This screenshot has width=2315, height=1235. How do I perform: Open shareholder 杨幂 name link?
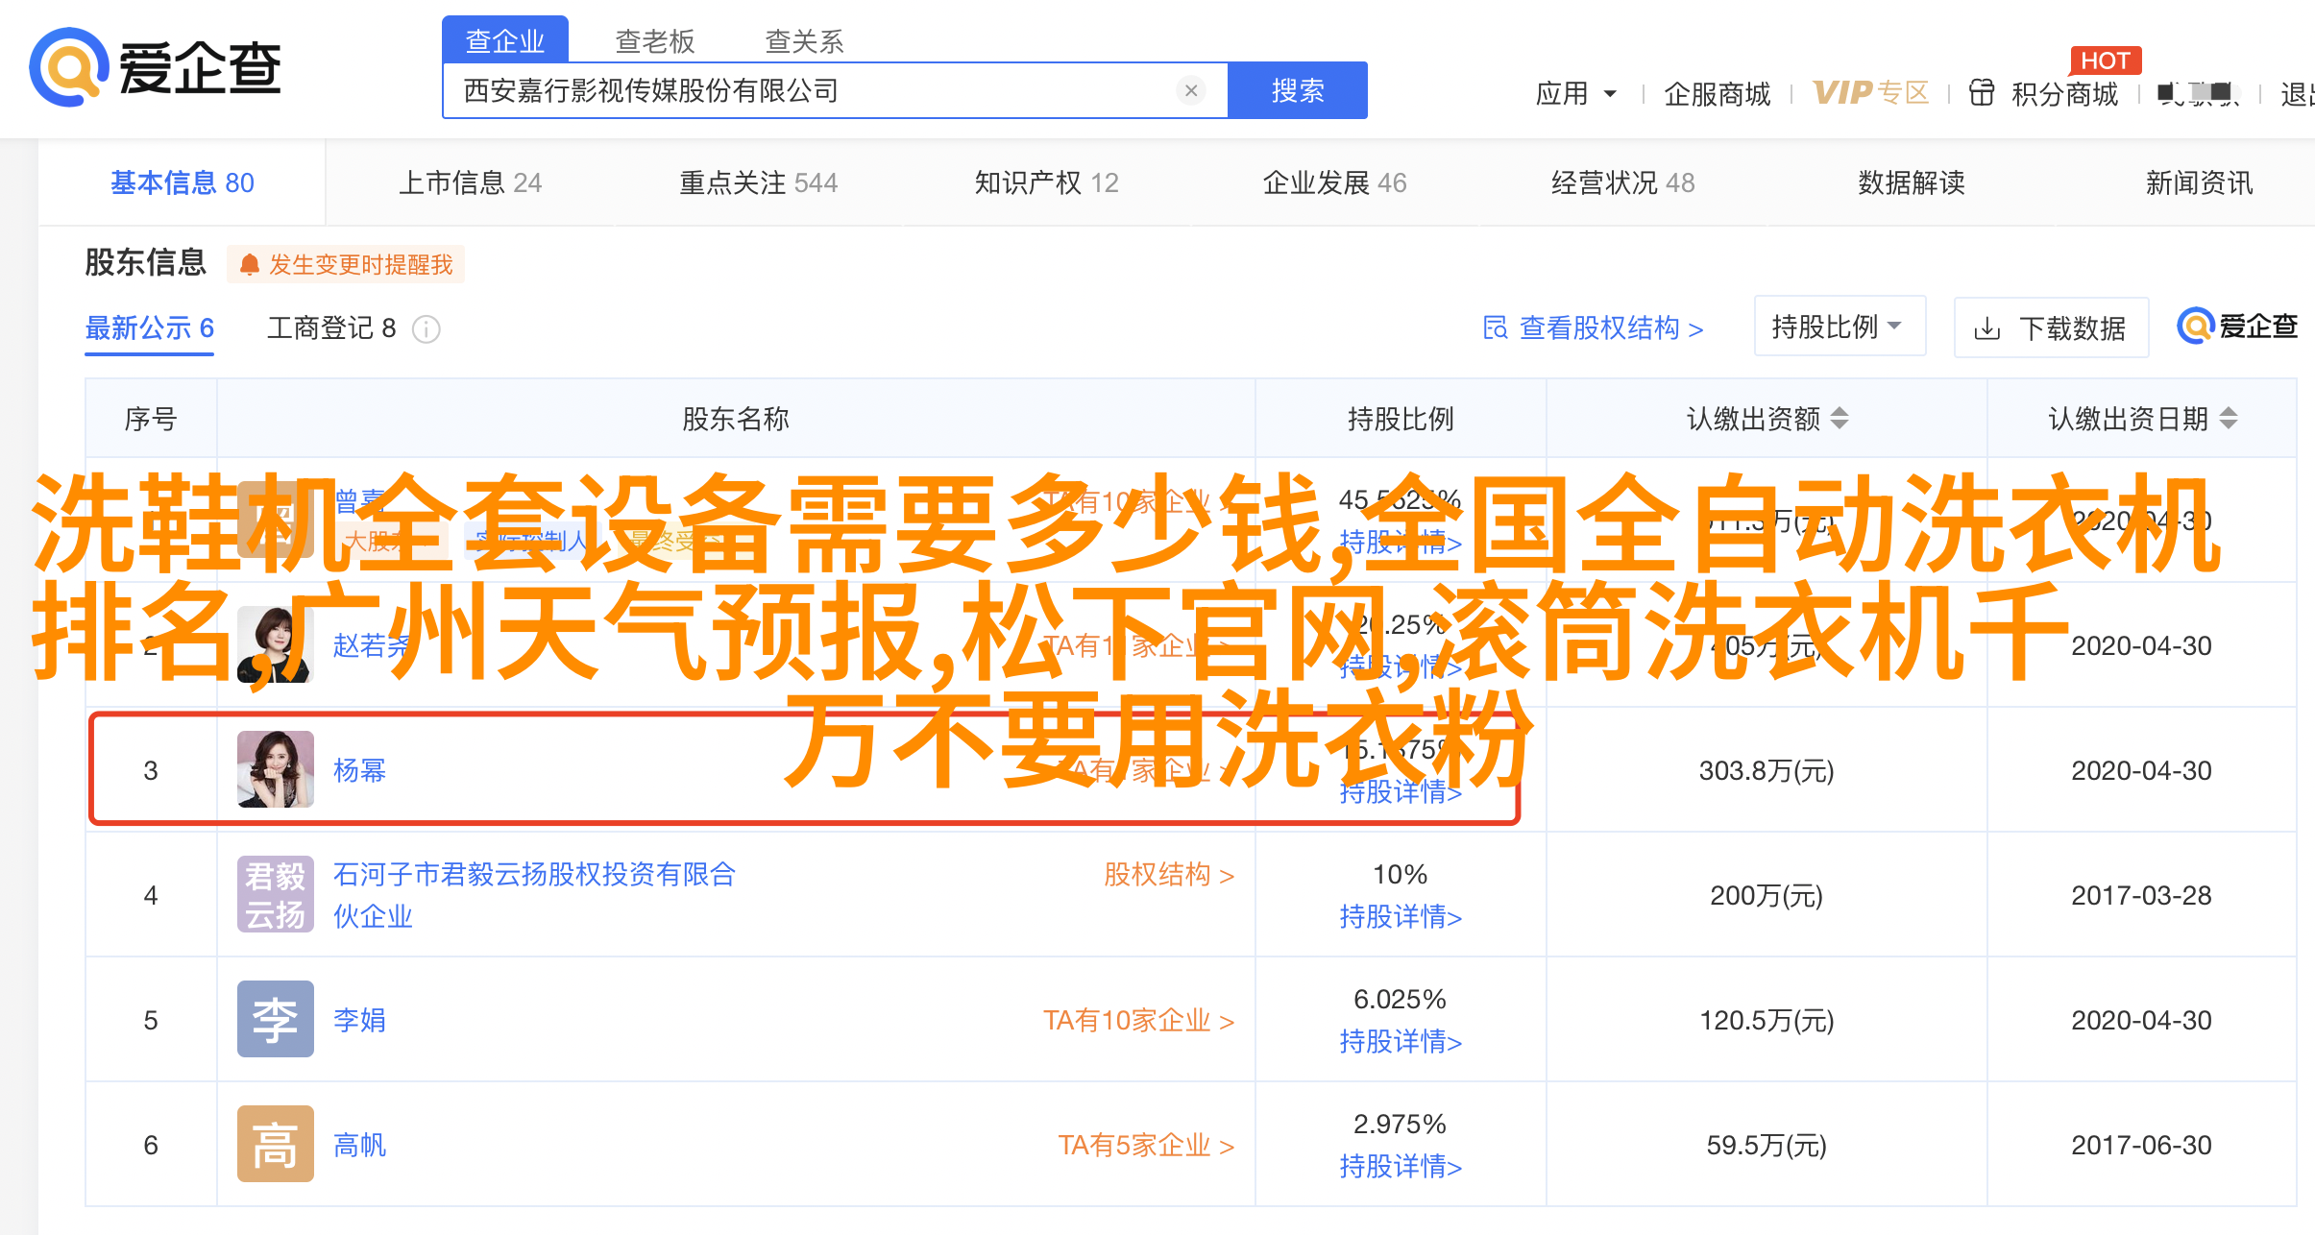coord(359,770)
